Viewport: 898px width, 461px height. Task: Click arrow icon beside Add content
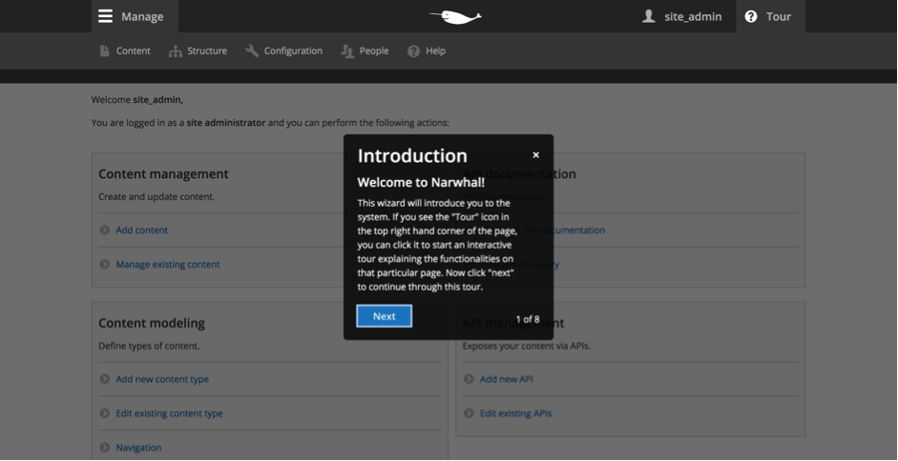[105, 230]
